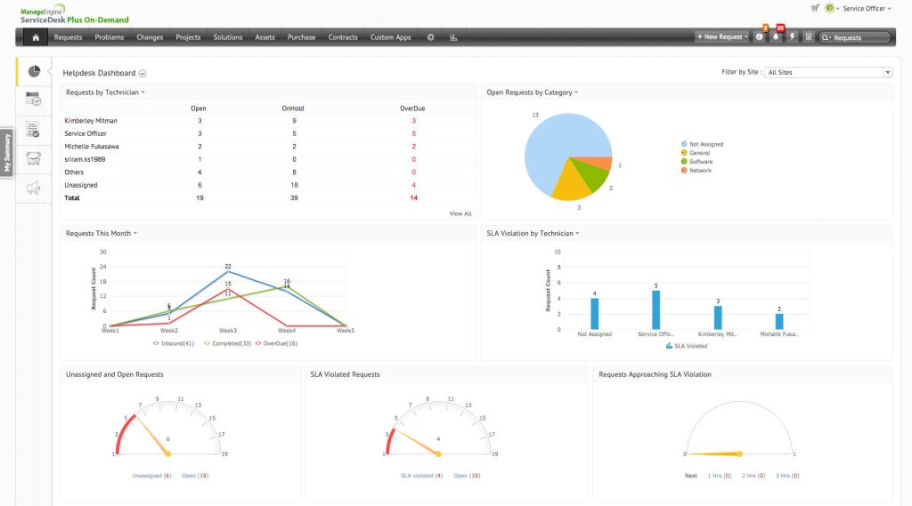Toggle the Inbound series in chart legend
Image resolution: width=912 pixels, height=506 pixels.
pyautogui.click(x=174, y=342)
